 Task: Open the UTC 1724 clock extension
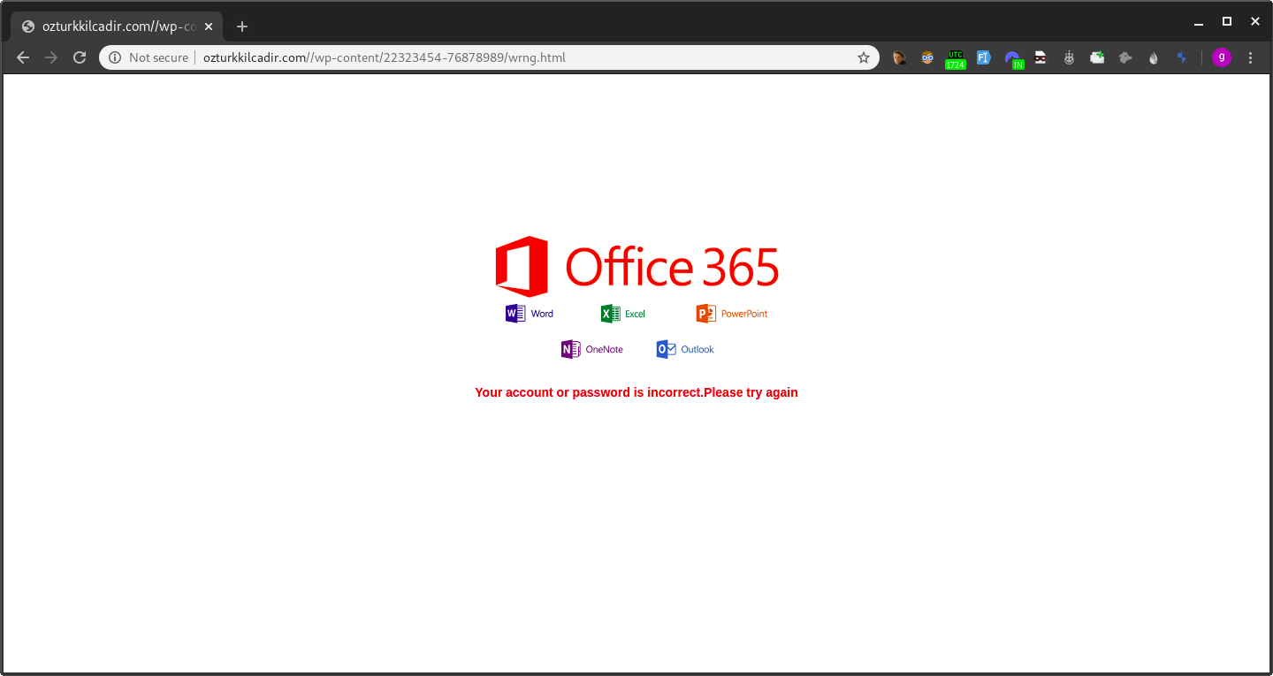tap(956, 59)
